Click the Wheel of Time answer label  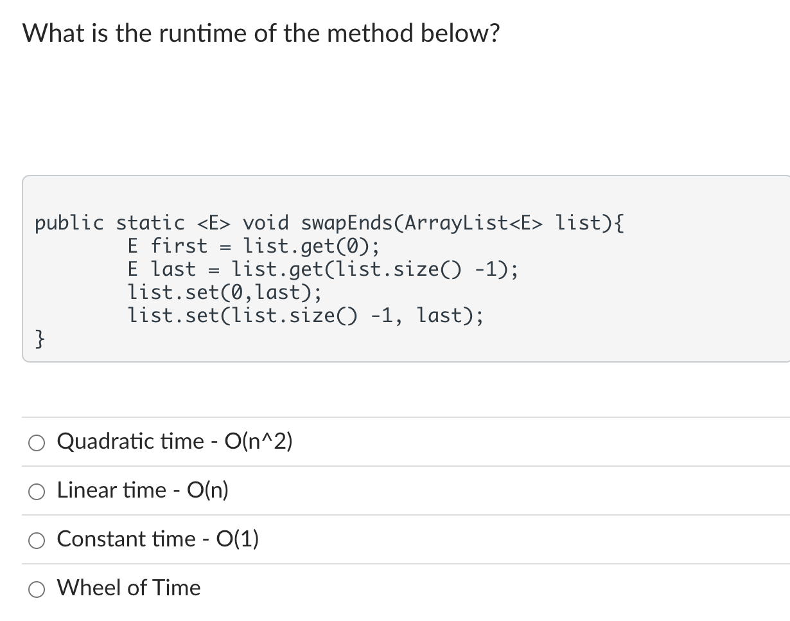point(128,588)
